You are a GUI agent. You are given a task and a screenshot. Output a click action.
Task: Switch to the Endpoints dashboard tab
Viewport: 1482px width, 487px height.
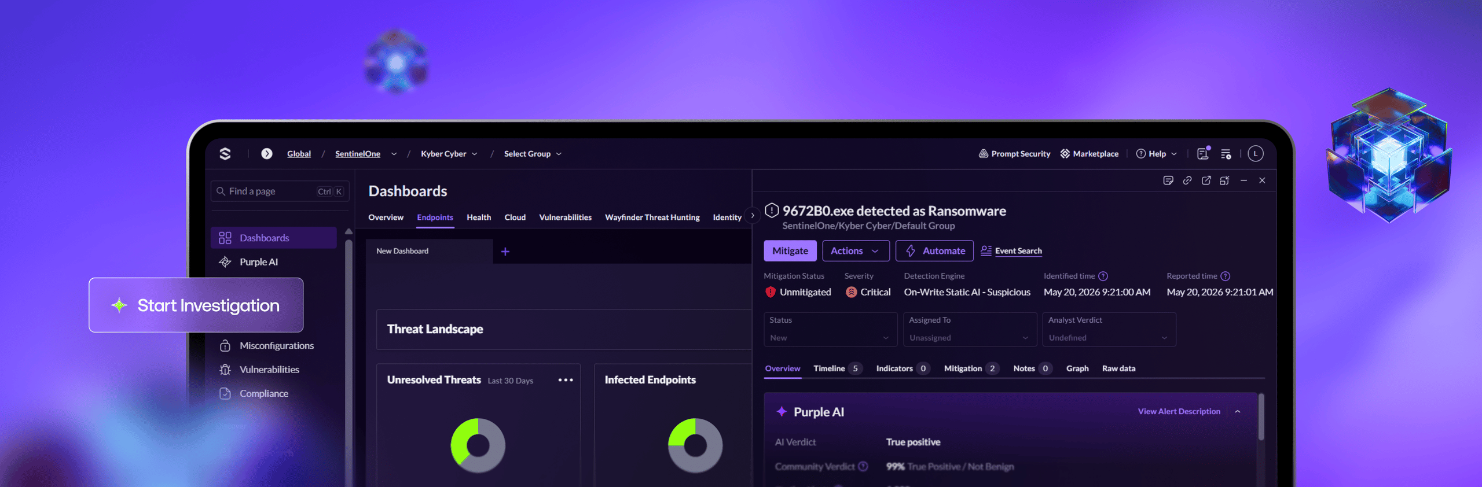coord(435,217)
